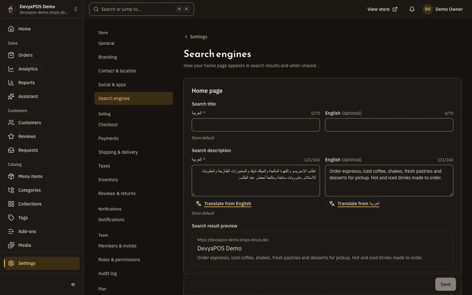Open Checkout settings
This screenshot has width=472, height=295.
click(x=134, y=125)
